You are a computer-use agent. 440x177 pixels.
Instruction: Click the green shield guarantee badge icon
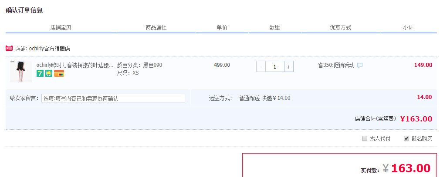tap(49, 74)
